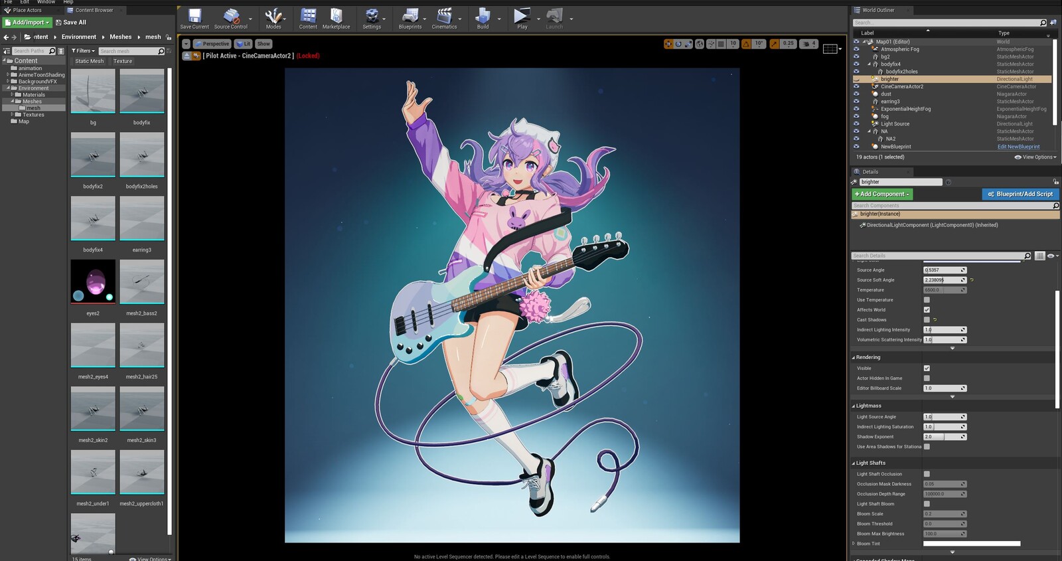Click the Add Component button
Screen dimensions: 1062x561
point(882,195)
